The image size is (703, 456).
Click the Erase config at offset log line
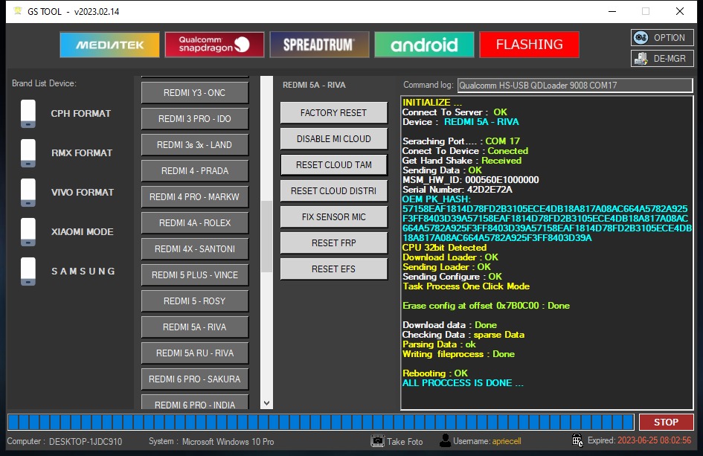(x=486, y=305)
